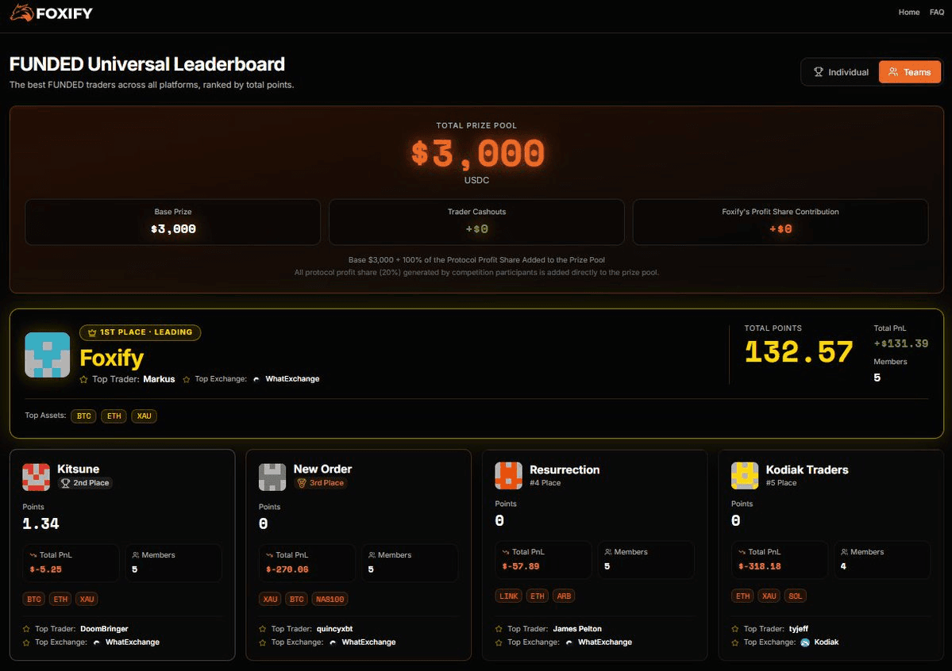The image size is (952, 671).
Task: Click the Resurrection team avatar
Action: [508, 476]
